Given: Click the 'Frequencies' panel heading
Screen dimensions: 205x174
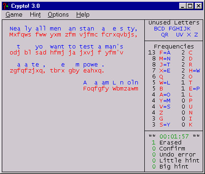Looking at the screenshot, I should (x=174, y=47).
